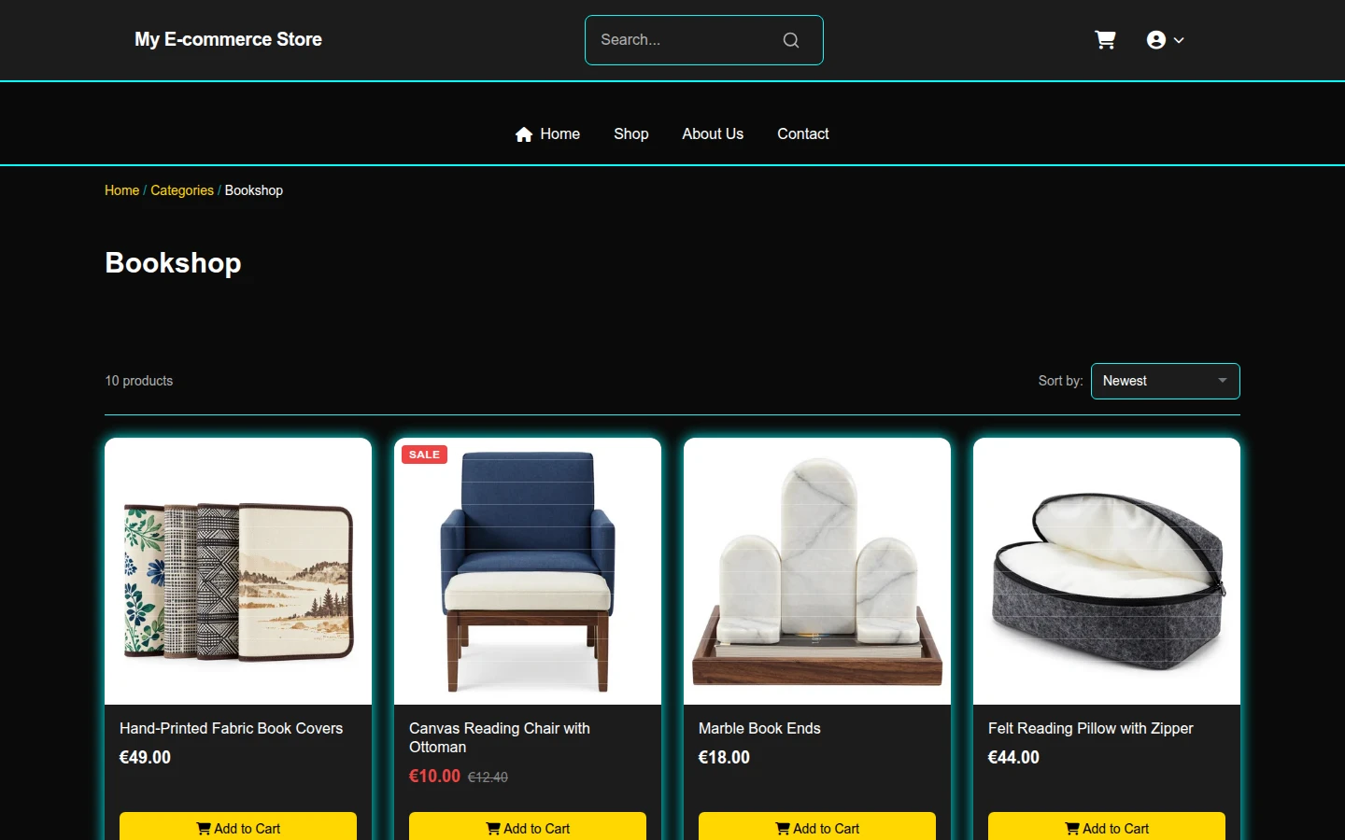
Task: Open the Contact menu item
Action: pos(803,133)
